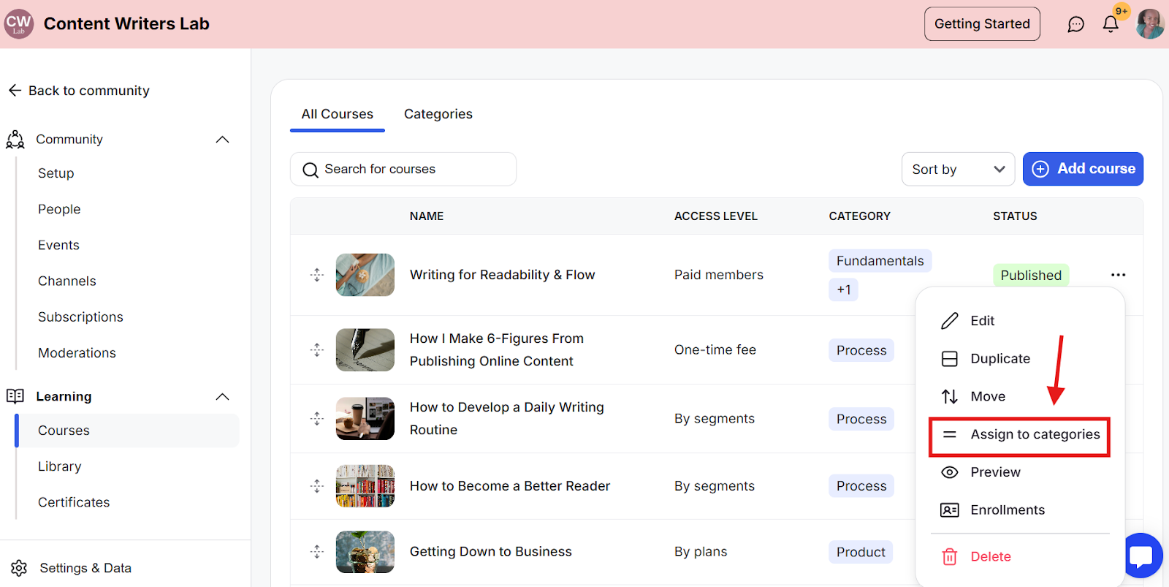Open the messages chat bubble icon
Image resolution: width=1169 pixels, height=587 pixels.
[1075, 24]
